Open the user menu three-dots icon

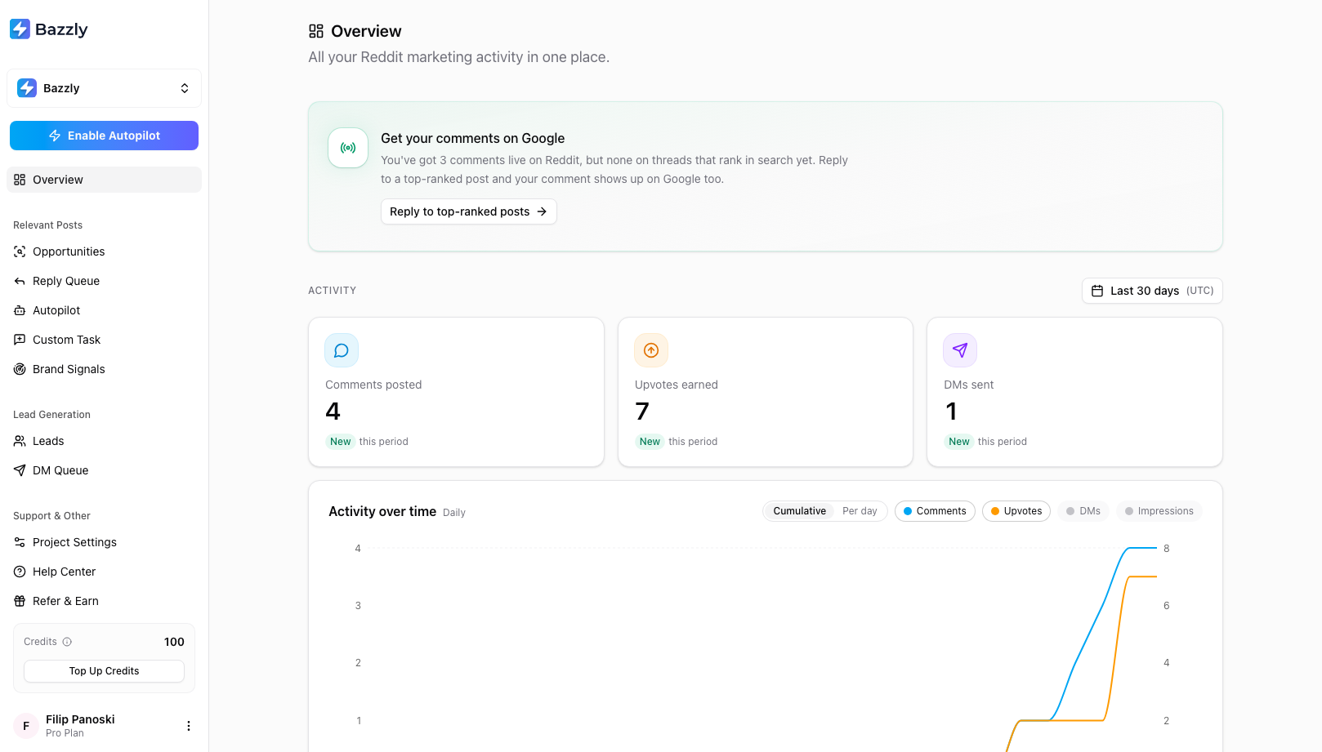(189, 726)
